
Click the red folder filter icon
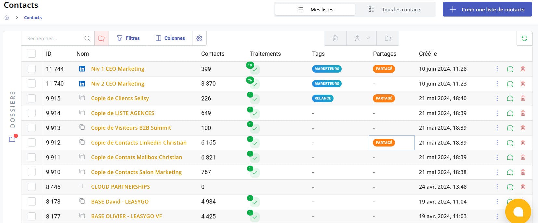(101, 38)
